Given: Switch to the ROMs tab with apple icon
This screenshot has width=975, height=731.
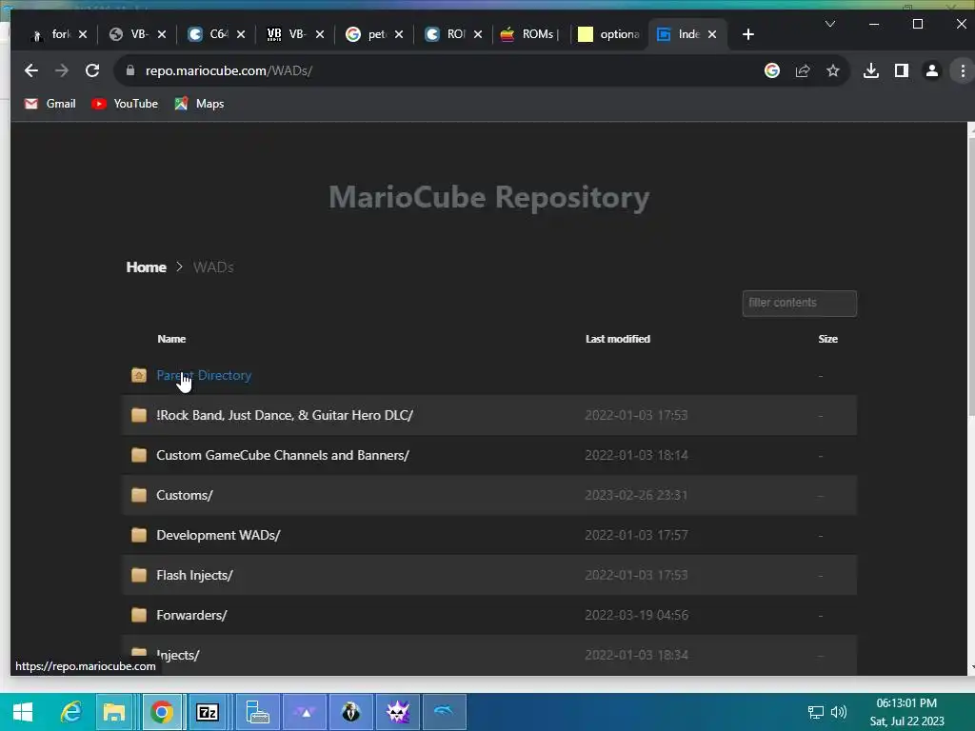Looking at the screenshot, I should point(529,34).
